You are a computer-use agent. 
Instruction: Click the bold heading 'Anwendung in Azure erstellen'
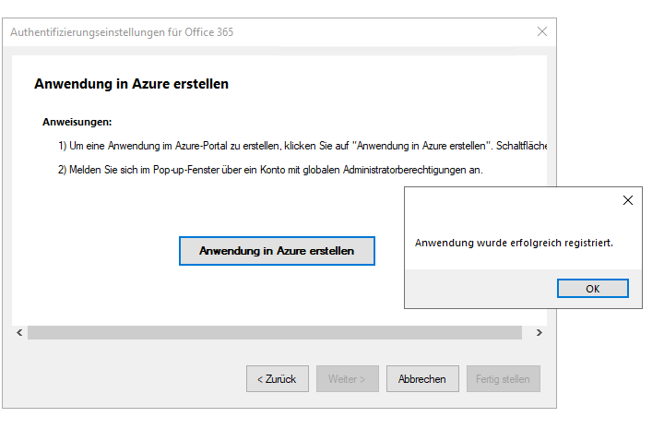pos(131,84)
